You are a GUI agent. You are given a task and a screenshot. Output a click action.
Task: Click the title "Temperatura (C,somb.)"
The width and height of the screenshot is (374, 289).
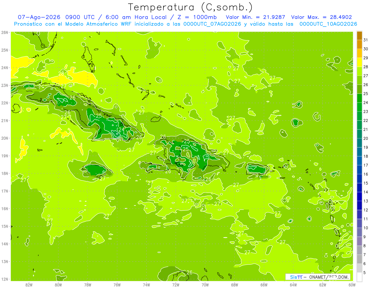(x=190, y=7)
